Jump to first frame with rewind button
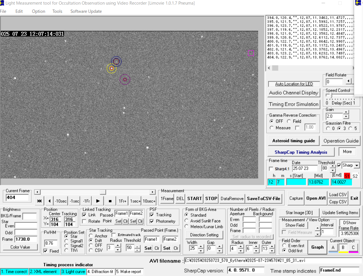The height and width of the screenshot is (276, 363). pos(39,201)
